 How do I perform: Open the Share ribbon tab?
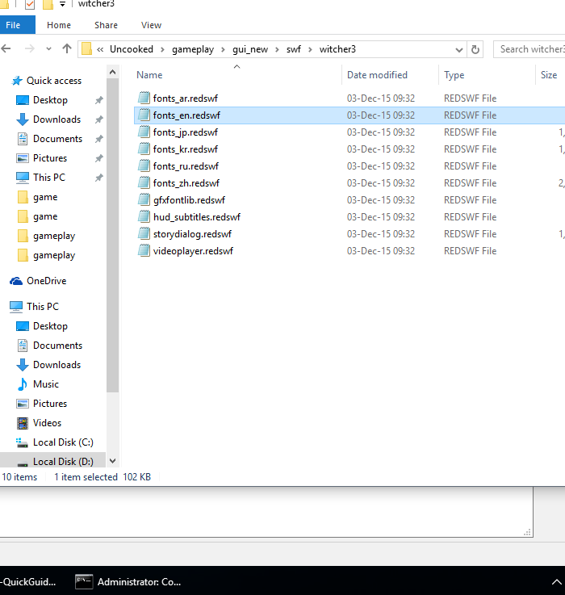tap(106, 25)
